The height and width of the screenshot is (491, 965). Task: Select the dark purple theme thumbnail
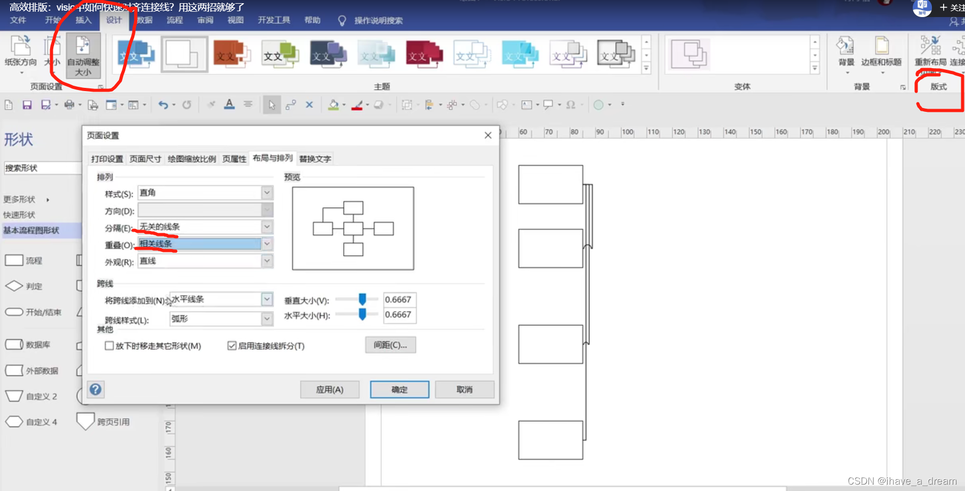pos(328,54)
